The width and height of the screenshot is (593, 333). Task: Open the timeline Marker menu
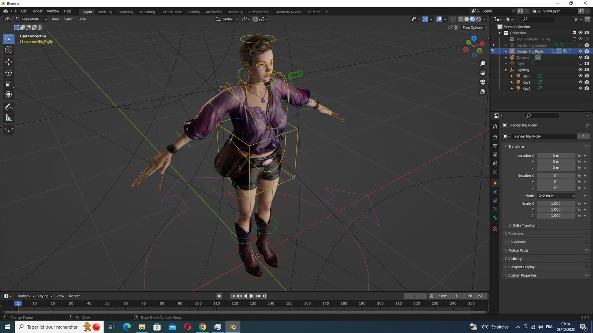74,296
